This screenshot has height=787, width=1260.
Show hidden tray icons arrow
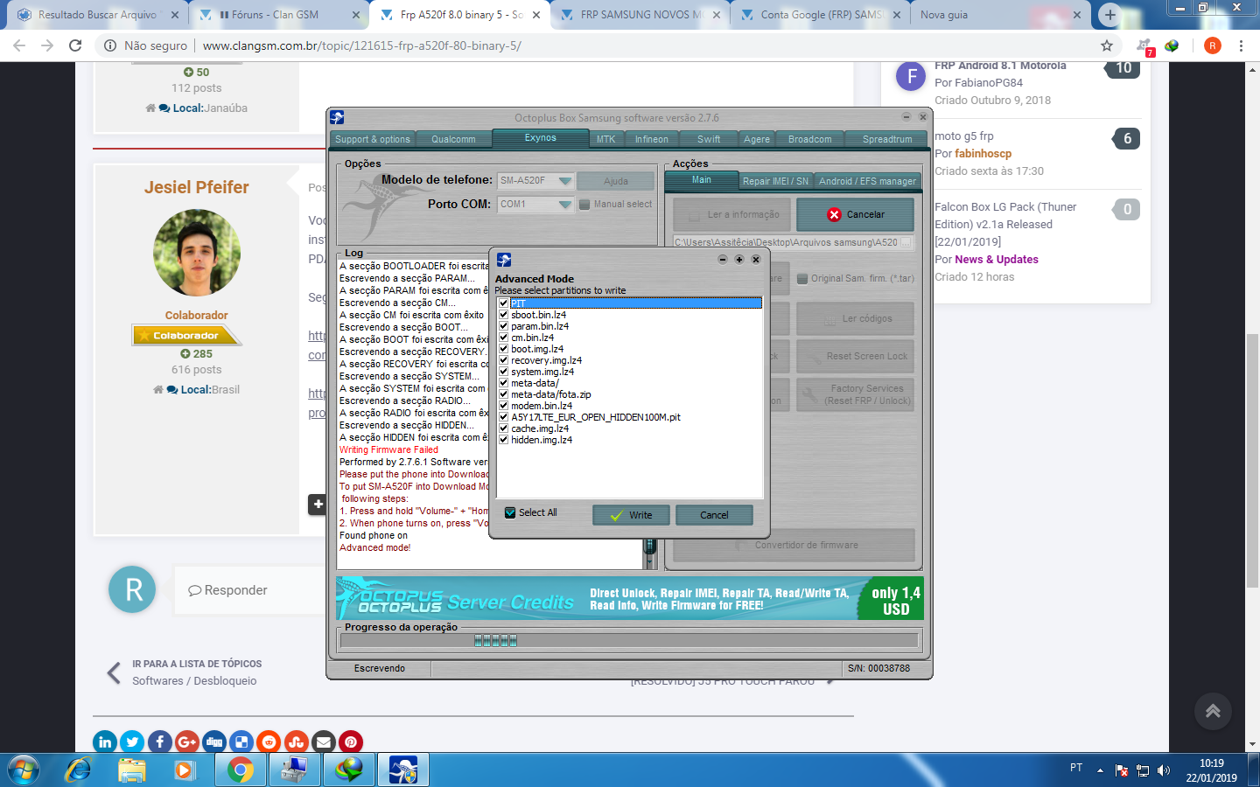pos(1100,770)
